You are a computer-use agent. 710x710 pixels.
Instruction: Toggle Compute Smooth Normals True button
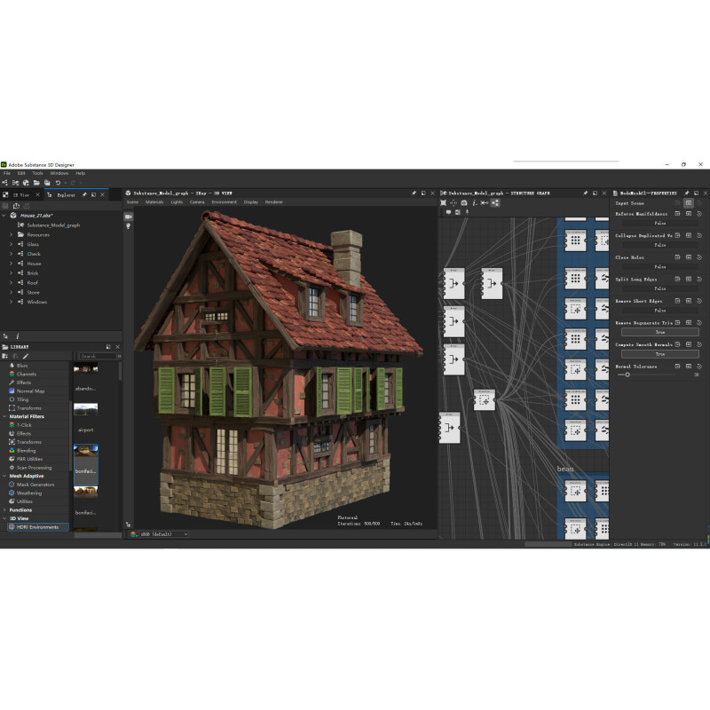click(x=659, y=354)
